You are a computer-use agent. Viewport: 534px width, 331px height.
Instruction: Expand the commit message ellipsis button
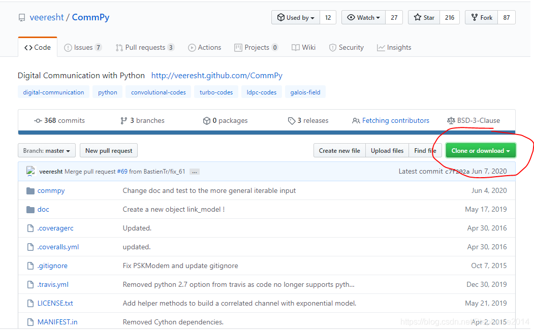(195, 172)
